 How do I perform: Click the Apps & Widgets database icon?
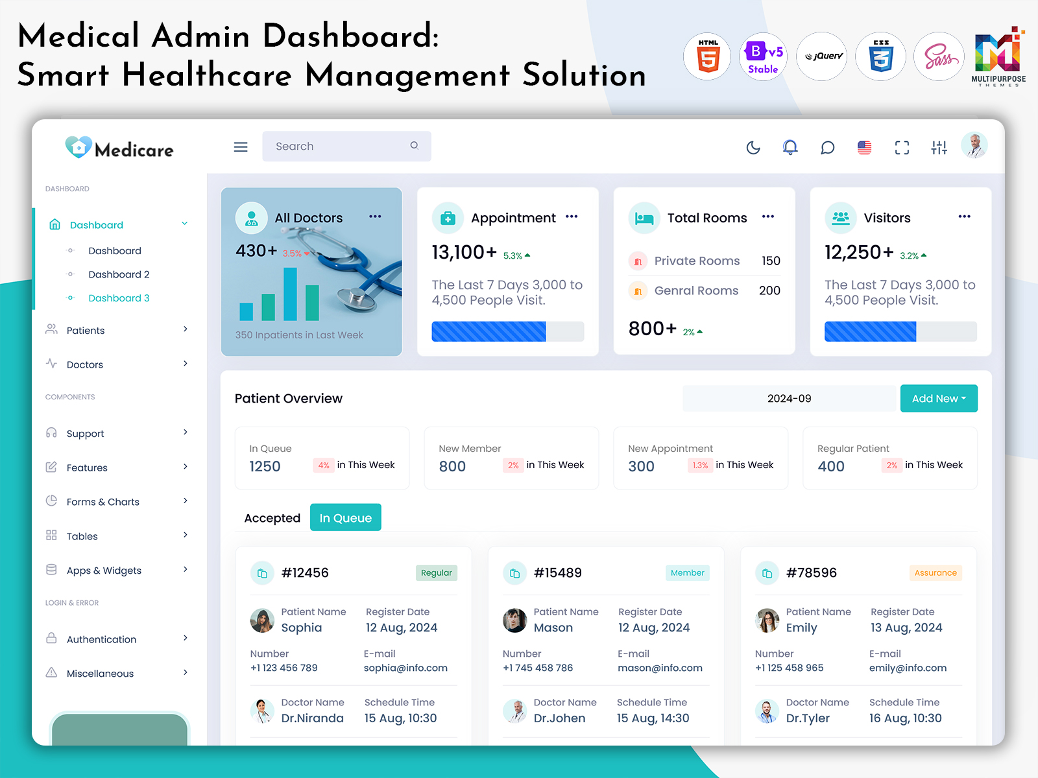tap(51, 569)
